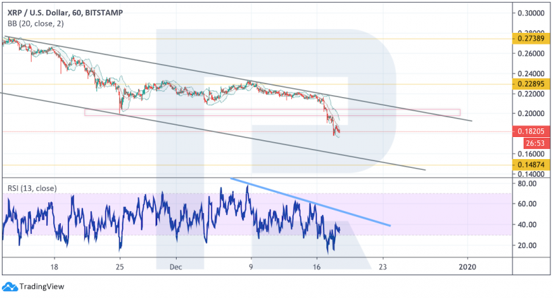Screen dimensions: 553x298
Task: Click the RSI 20.00 axis value
Action: click(527, 245)
